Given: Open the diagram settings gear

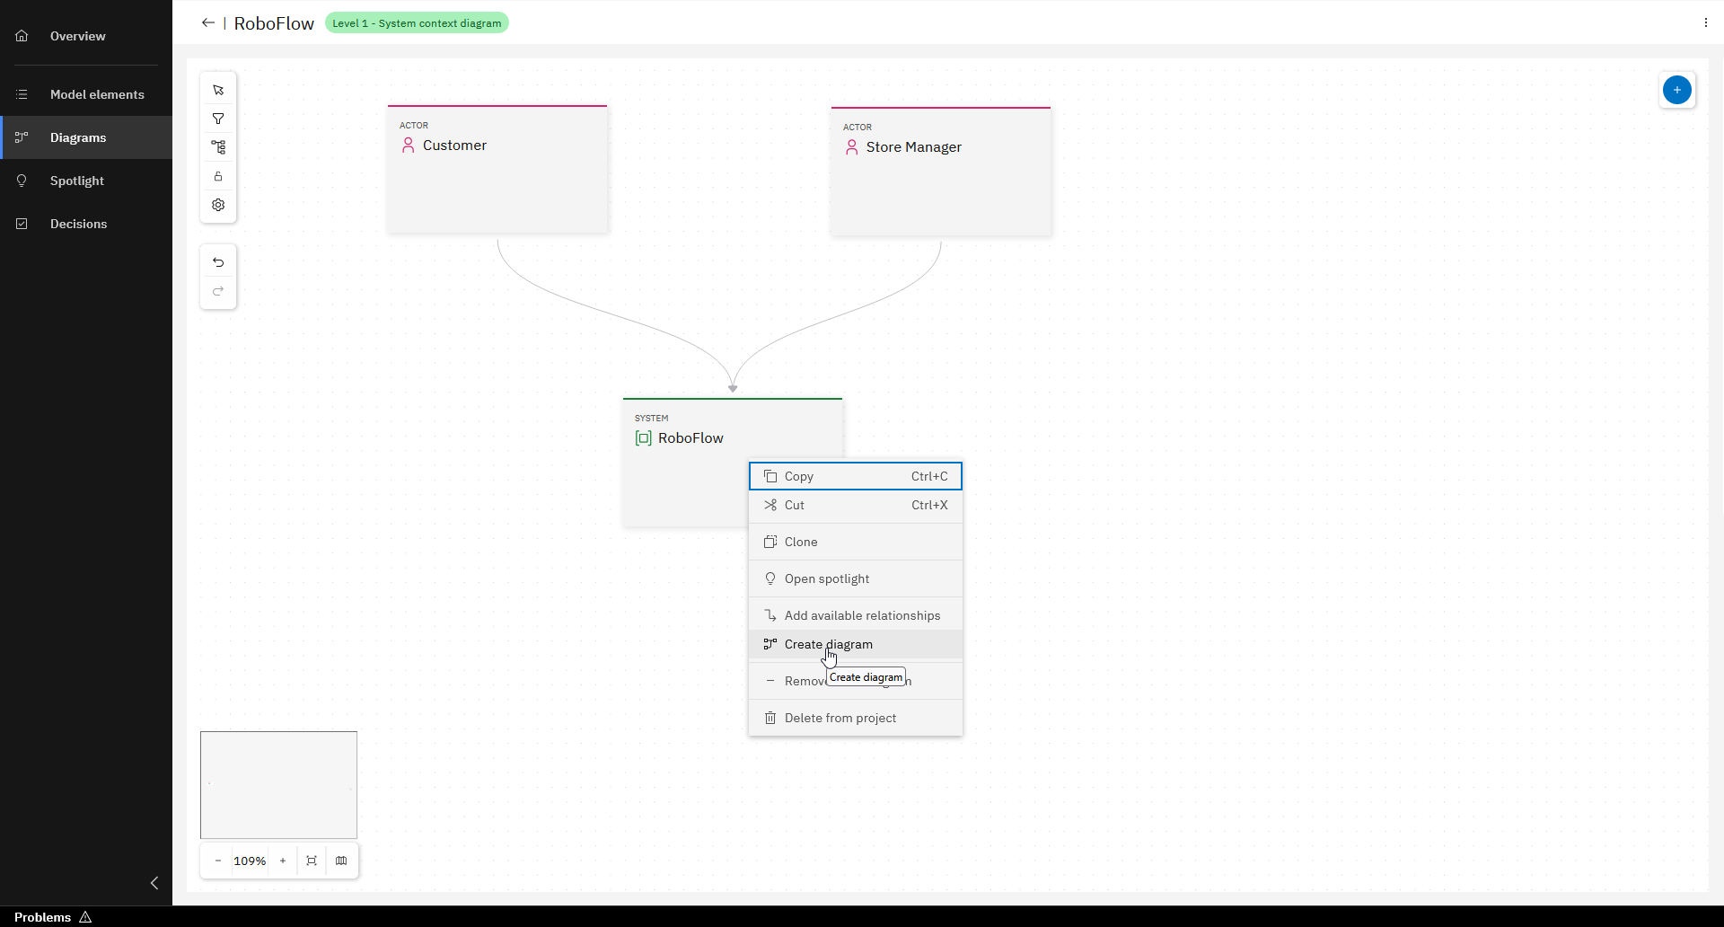Looking at the screenshot, I should (x=217, y=205).
